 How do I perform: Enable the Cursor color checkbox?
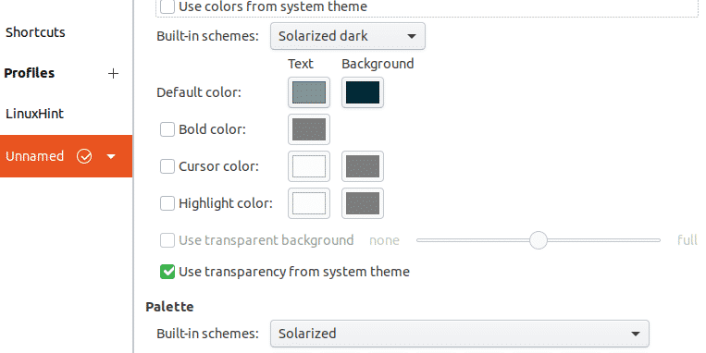(167, 166)
